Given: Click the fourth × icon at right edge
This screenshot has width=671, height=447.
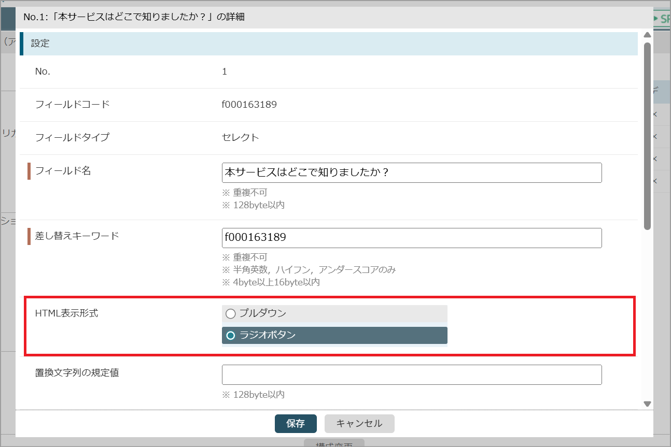Looking at the screenshot, I should coord(655,181).
